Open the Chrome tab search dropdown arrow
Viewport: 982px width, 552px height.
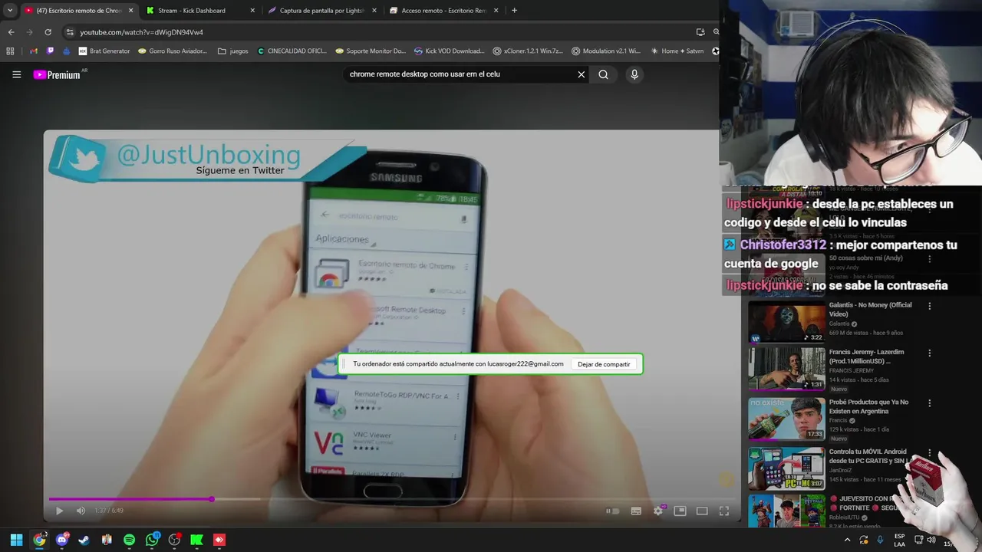coord(10,11)
